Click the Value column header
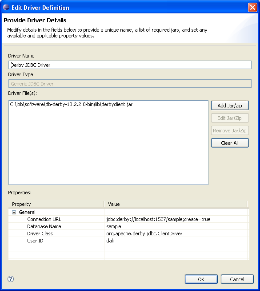The width and height of the screenshot is (260, 291). coord(176,204)
